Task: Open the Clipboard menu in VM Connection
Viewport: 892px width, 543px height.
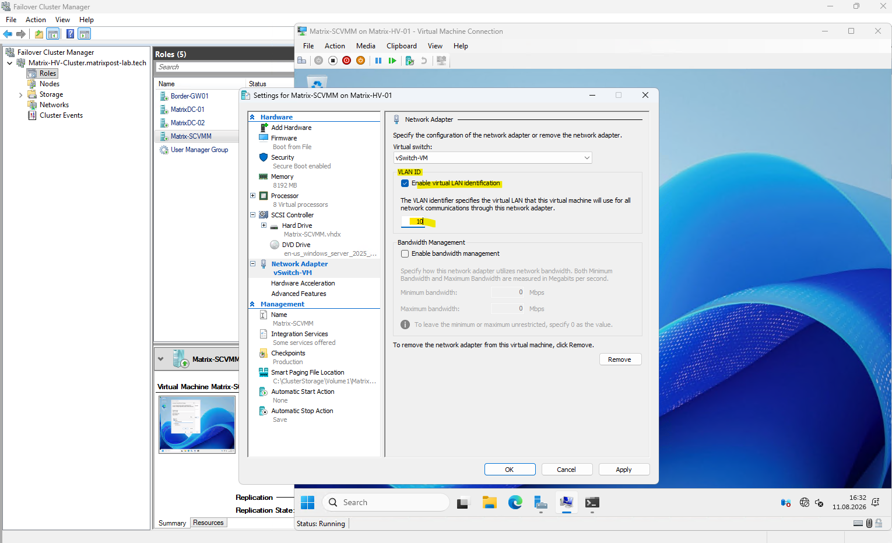Action: (402, 46)
